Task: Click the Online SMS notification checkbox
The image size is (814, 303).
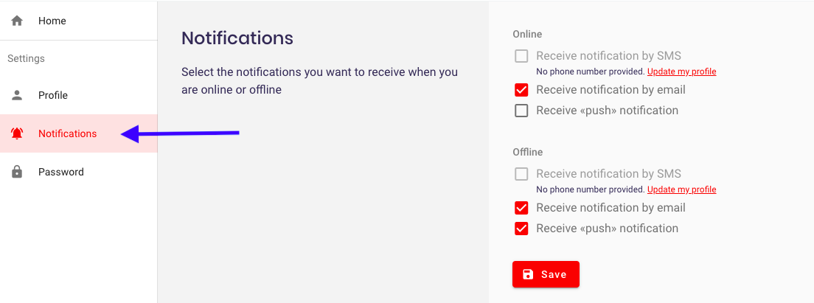Action: tap(521, 56)
